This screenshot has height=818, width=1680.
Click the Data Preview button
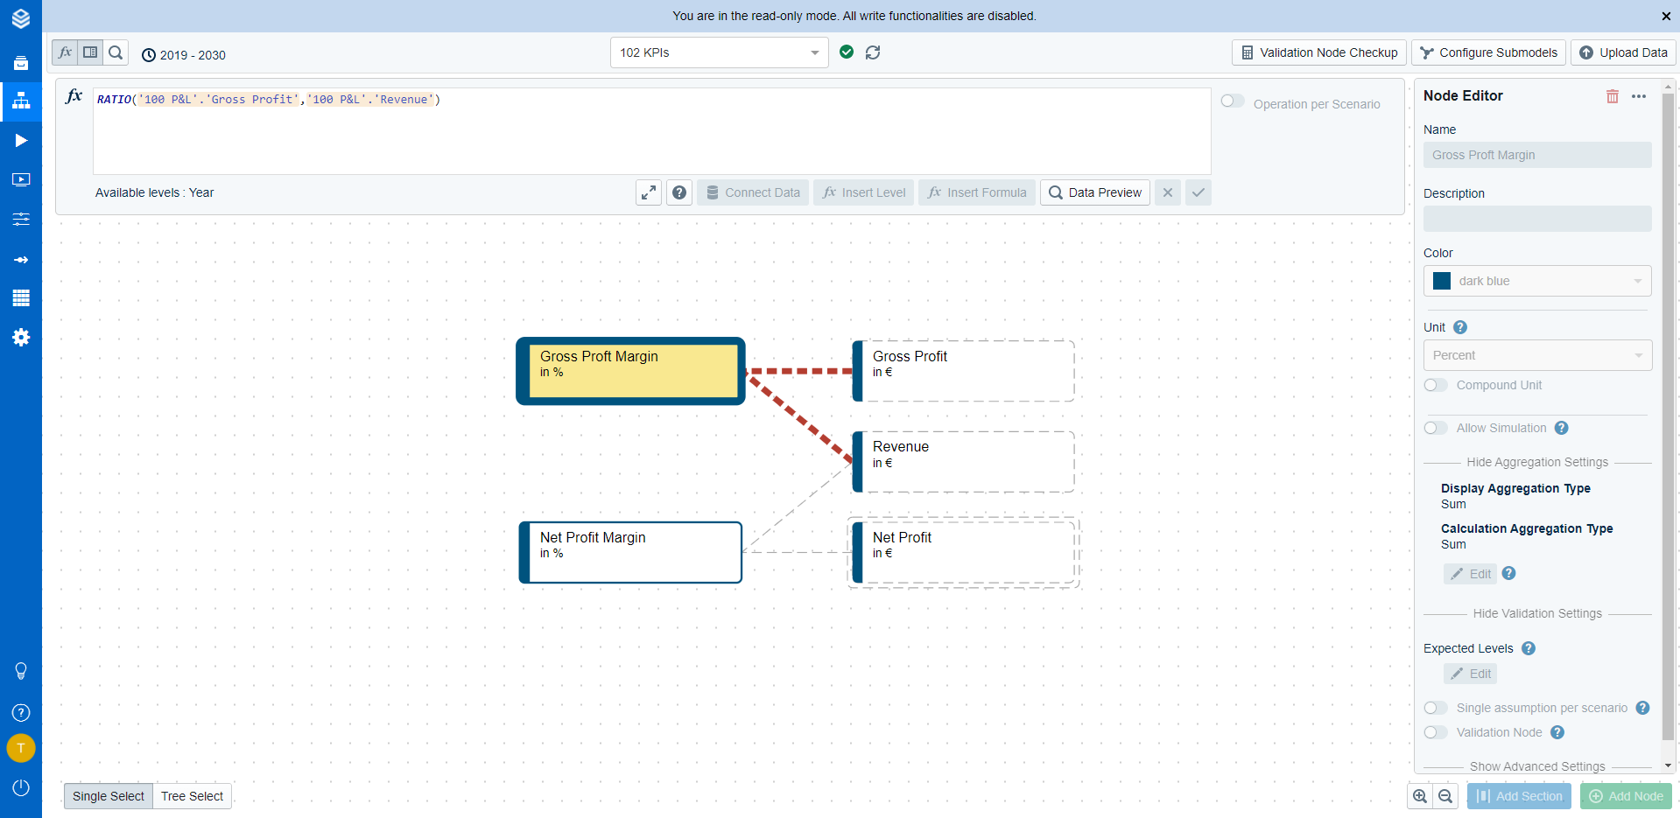(x=1095, y=192)
